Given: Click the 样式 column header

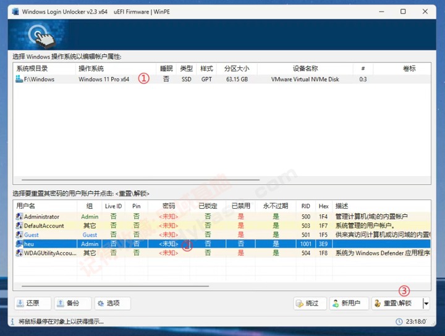Looking at the screenshot, I should pos(206,69).
